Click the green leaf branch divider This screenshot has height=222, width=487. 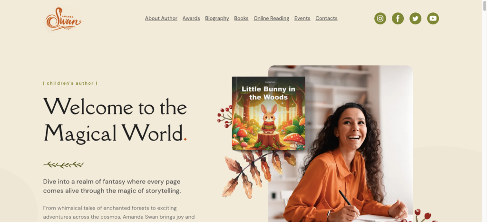[63, 165]
